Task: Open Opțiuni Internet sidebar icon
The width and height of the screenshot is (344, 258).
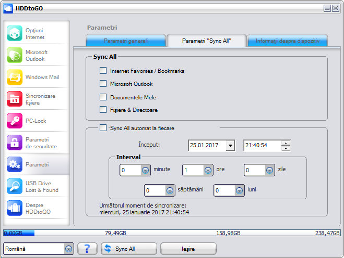Action: (x=15, y=33)
